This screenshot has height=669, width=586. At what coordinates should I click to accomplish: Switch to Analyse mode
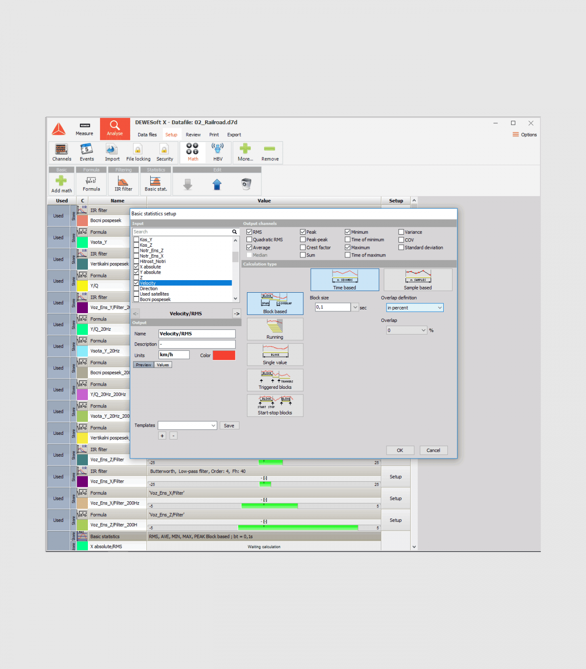[x=115, y=129]
